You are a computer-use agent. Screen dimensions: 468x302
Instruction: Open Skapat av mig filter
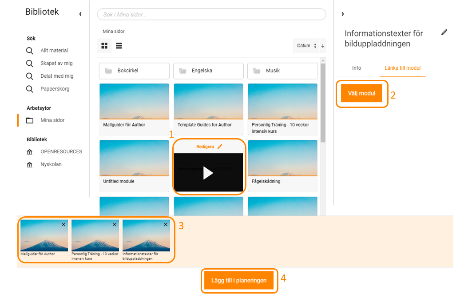point(56,63)
